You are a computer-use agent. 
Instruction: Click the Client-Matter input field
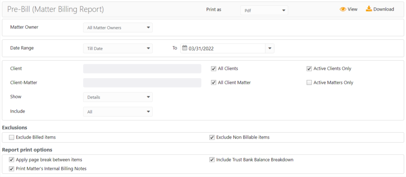coord(142,83)
